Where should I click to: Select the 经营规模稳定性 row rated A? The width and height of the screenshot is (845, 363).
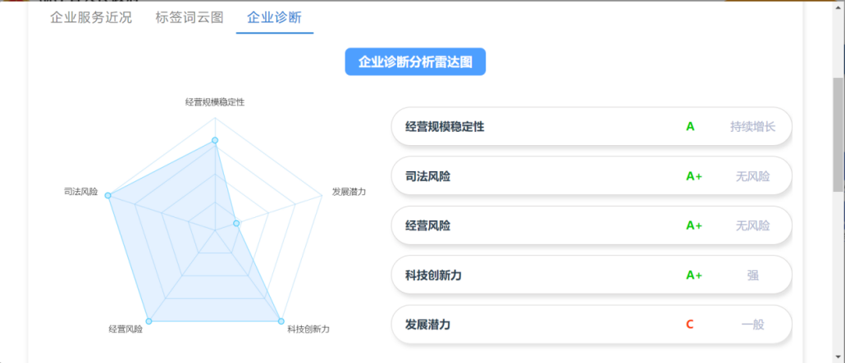[591, 127]
